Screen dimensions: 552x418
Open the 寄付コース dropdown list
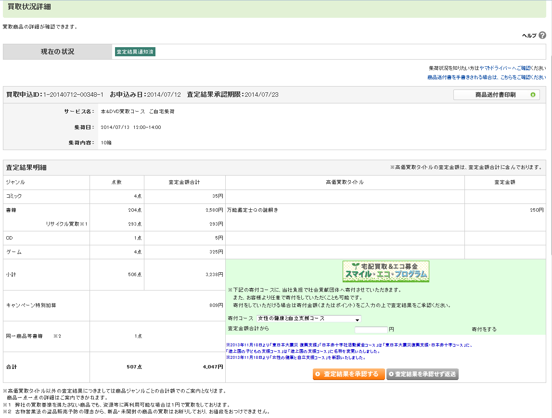pos(308,318)
